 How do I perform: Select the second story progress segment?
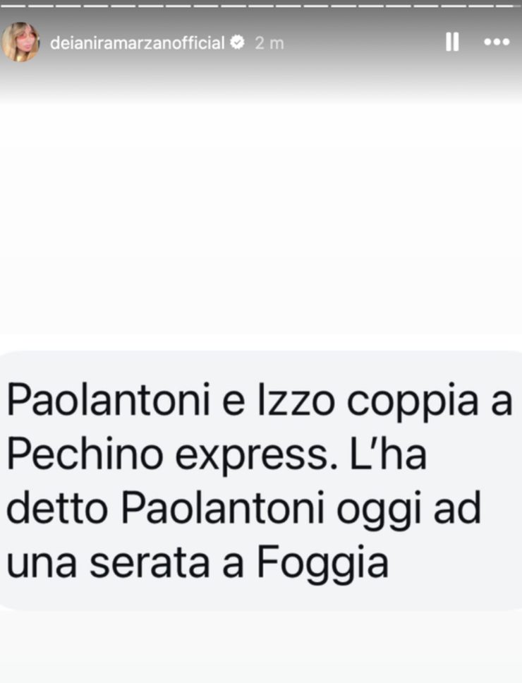pyautogui.click(x=40, y=6)
